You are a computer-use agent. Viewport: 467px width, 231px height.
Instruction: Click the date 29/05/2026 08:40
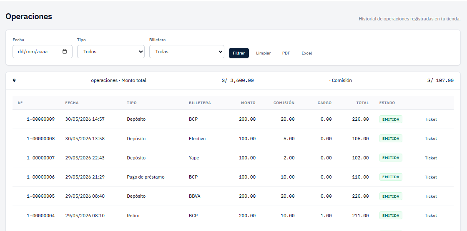coord(85,196)
